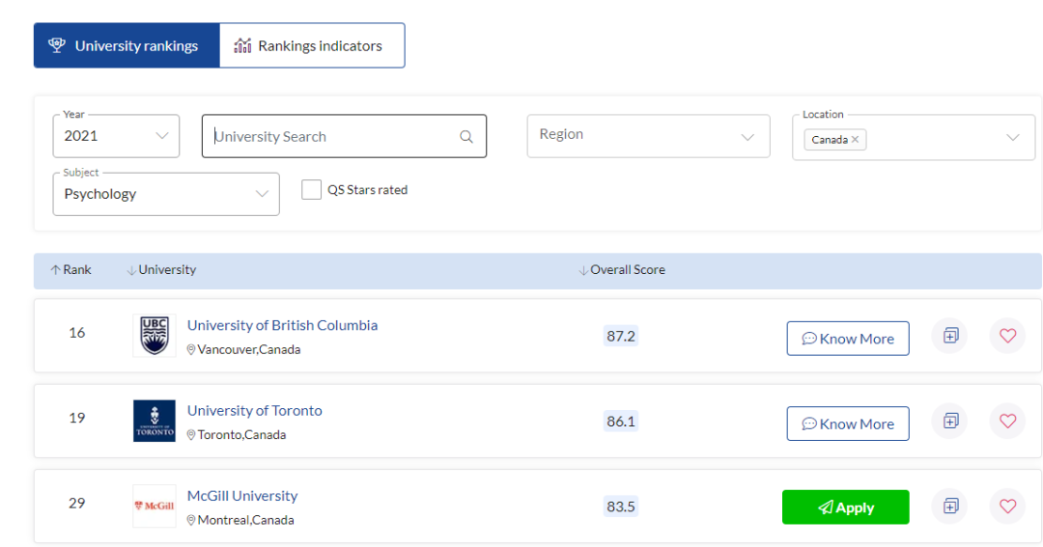Heart McGill University as favorite
This screenshot has width=1043, height=547.
click(x=1007, y=506)
